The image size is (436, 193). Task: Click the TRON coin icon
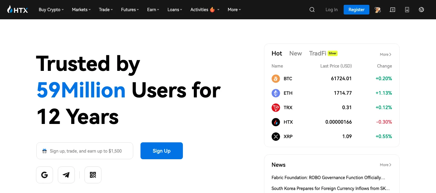click(276, 108)
